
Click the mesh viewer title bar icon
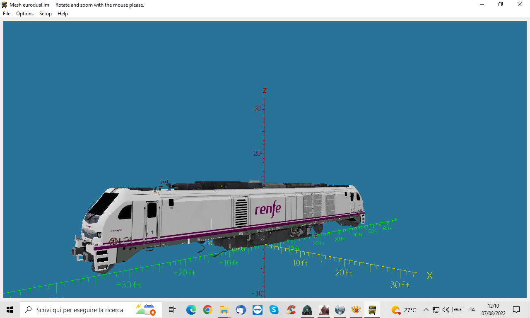(x=5, y=5)
